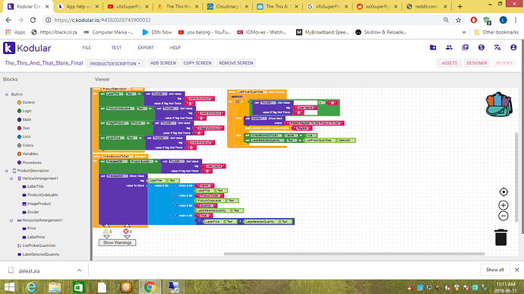Collapse the HorizontalArrangement1 tree node
Screen dimensions: 524x294
(11, 220)
